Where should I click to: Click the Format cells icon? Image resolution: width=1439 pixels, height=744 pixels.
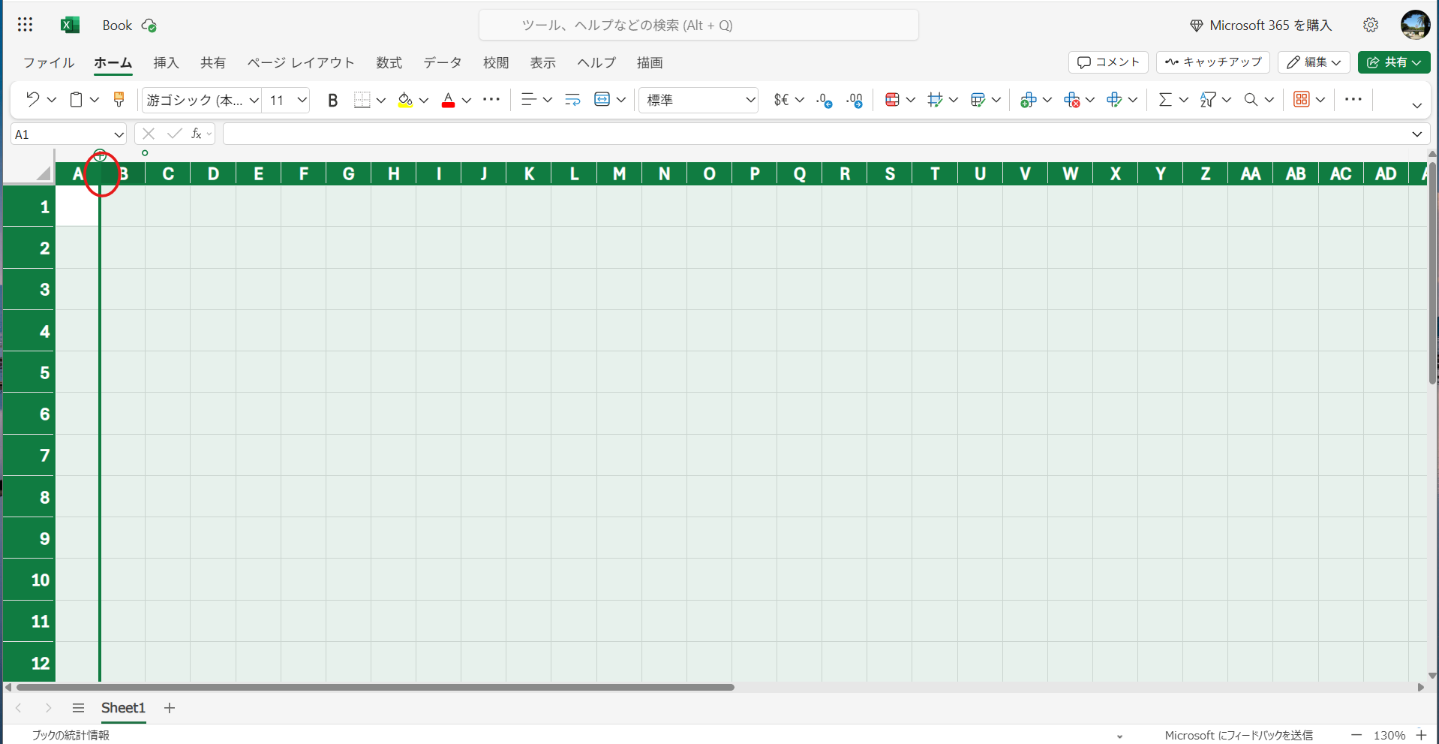(x=1114, y=99)
